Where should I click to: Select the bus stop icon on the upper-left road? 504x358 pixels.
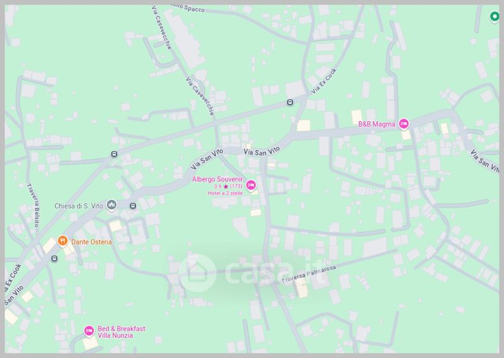(x=114, y=154)
